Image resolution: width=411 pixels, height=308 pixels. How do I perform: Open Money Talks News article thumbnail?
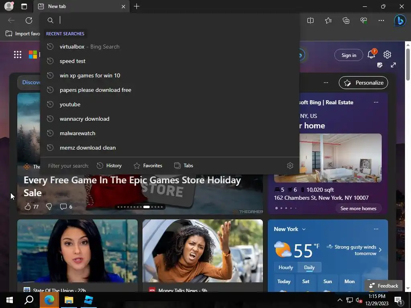pyautogui.click(x=203, y=251)
